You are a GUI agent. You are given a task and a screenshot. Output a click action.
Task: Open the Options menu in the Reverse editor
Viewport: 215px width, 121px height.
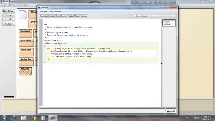point(58,12)
